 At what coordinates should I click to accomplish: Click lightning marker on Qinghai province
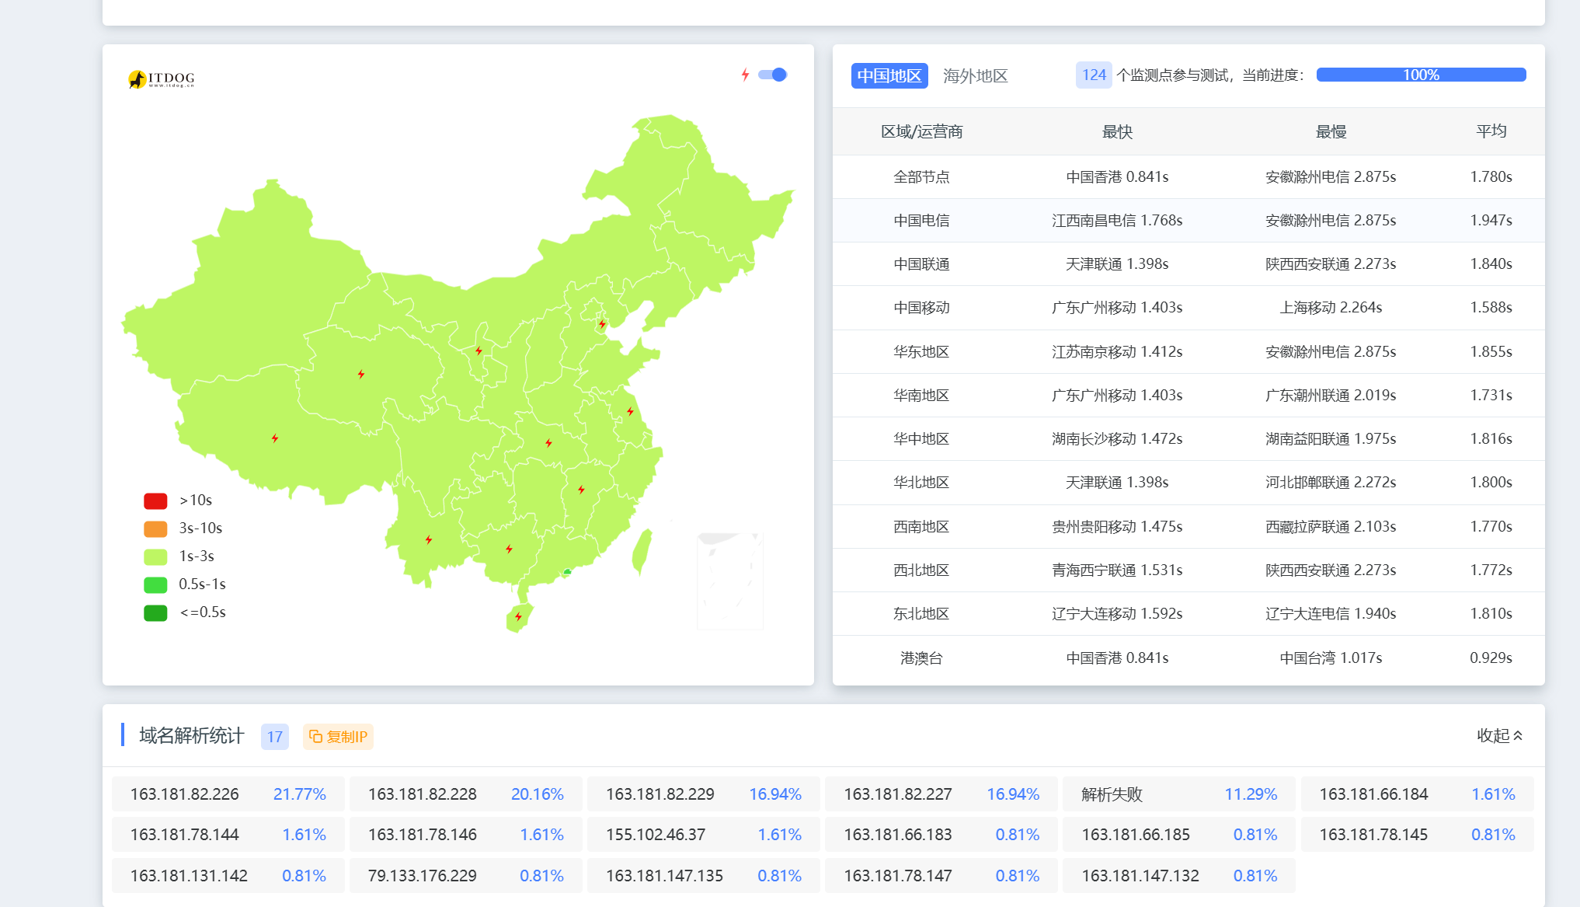361,374
